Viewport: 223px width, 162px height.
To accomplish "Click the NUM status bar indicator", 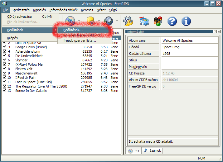I will click(201, 158).
